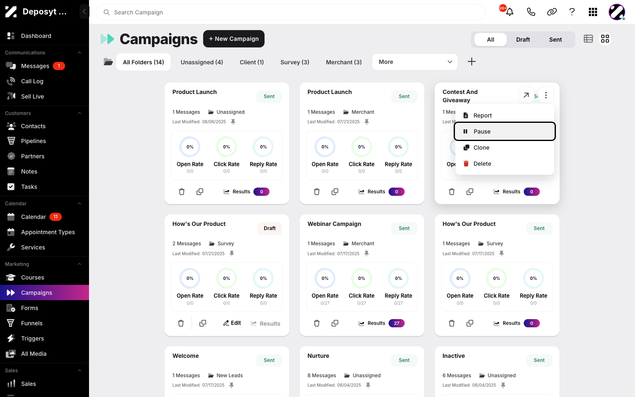Open the apps grid launcher
Screen dimensions: 635x397
593,12
